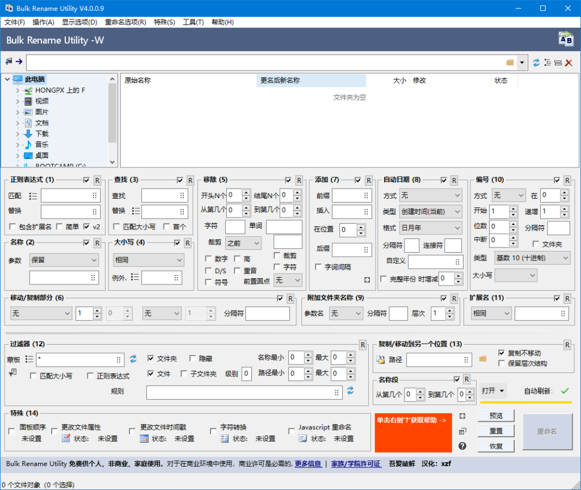Click the copy icon beside 路径 label
This screenshot has width=581, height=490.
[x=381, y=359]
